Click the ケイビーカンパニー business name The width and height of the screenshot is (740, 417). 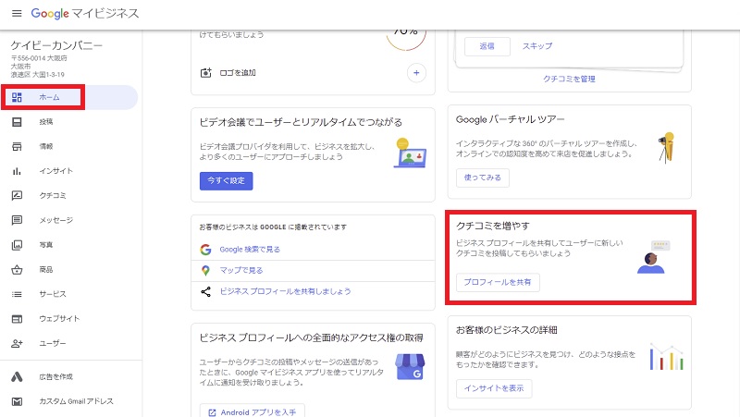(56, 45)
